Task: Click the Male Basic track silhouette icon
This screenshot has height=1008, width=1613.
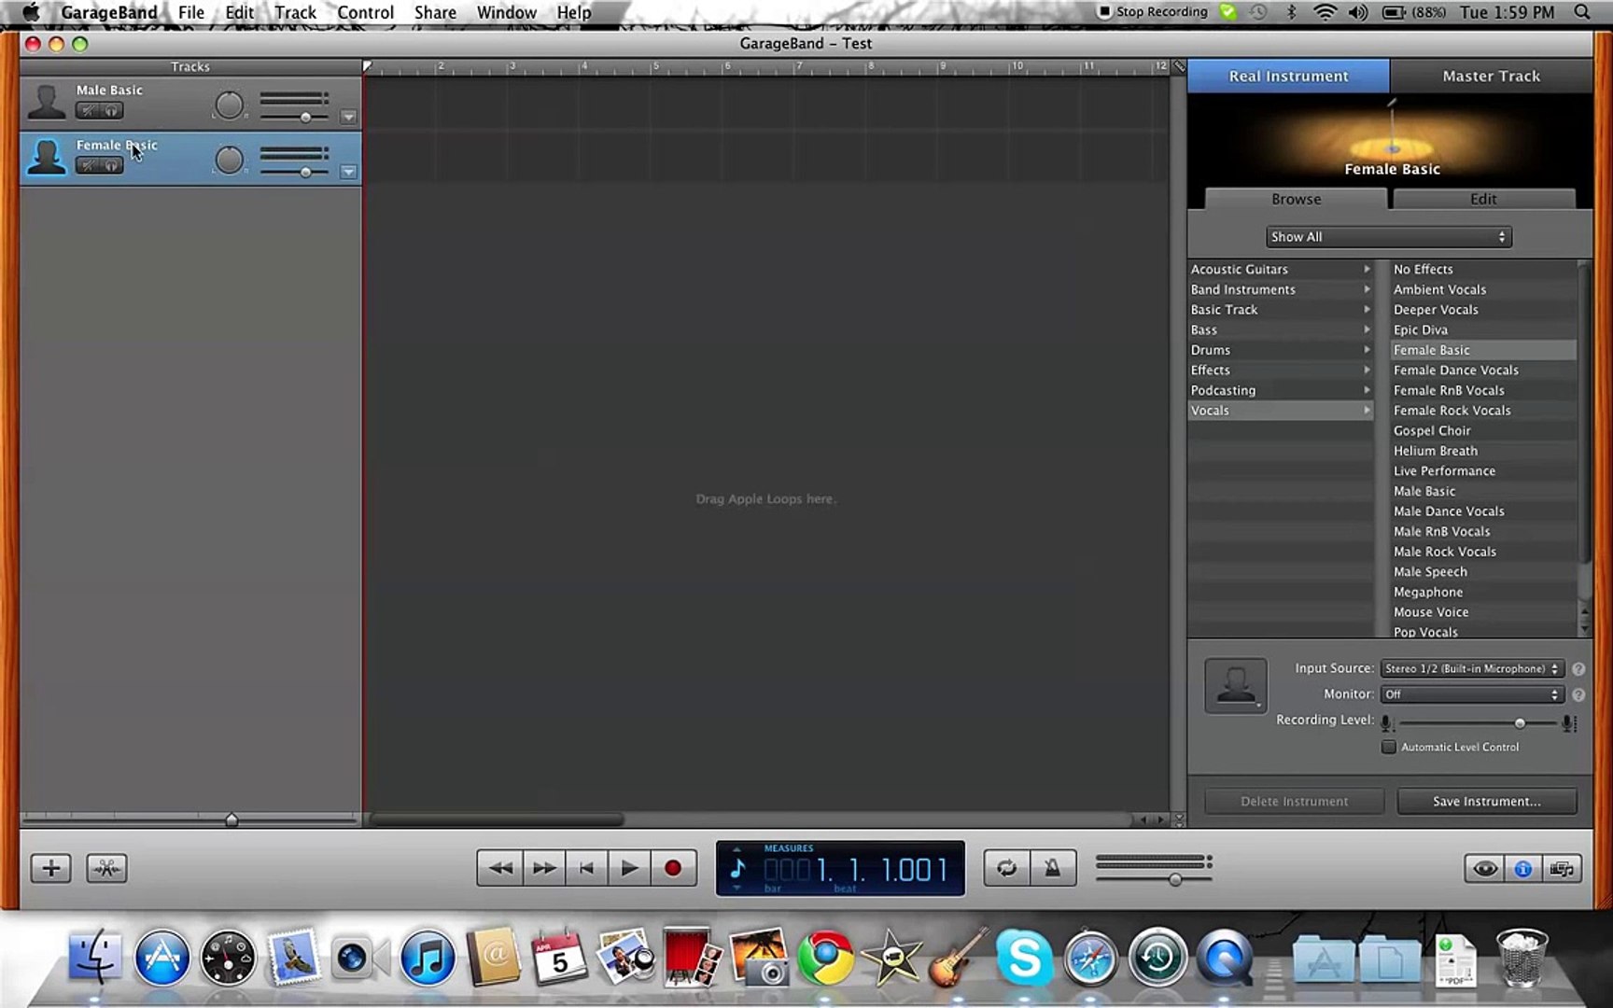Action: [47, 102]
